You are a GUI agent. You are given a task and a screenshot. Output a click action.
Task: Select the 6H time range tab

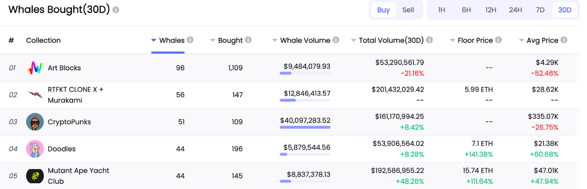coord(466,10)
